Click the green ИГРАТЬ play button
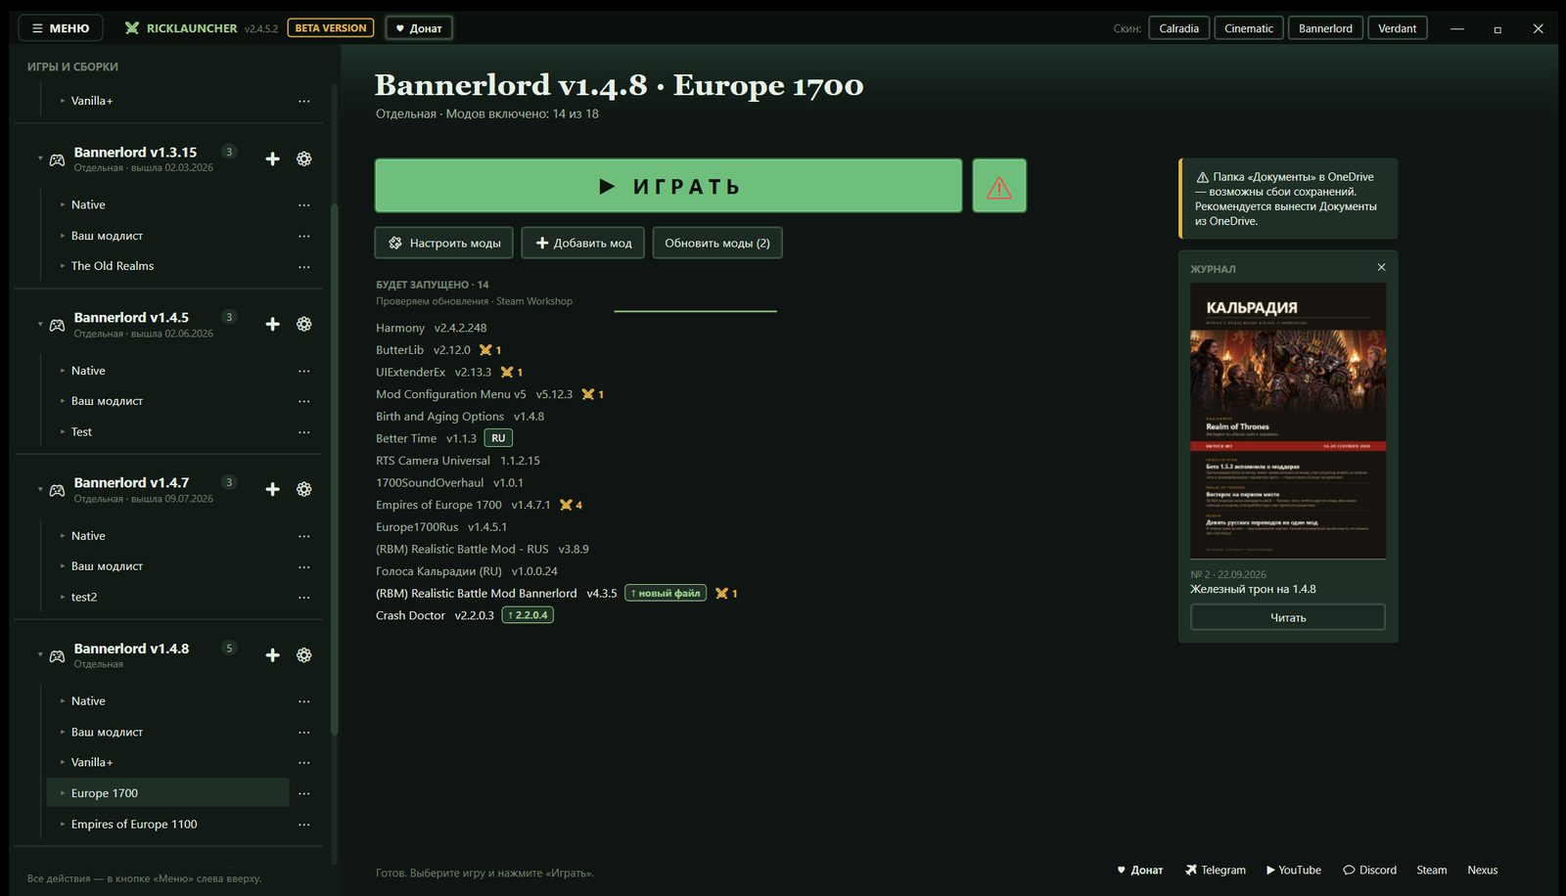This screenshot has width=1566, height=896. [x=668, y=186]
